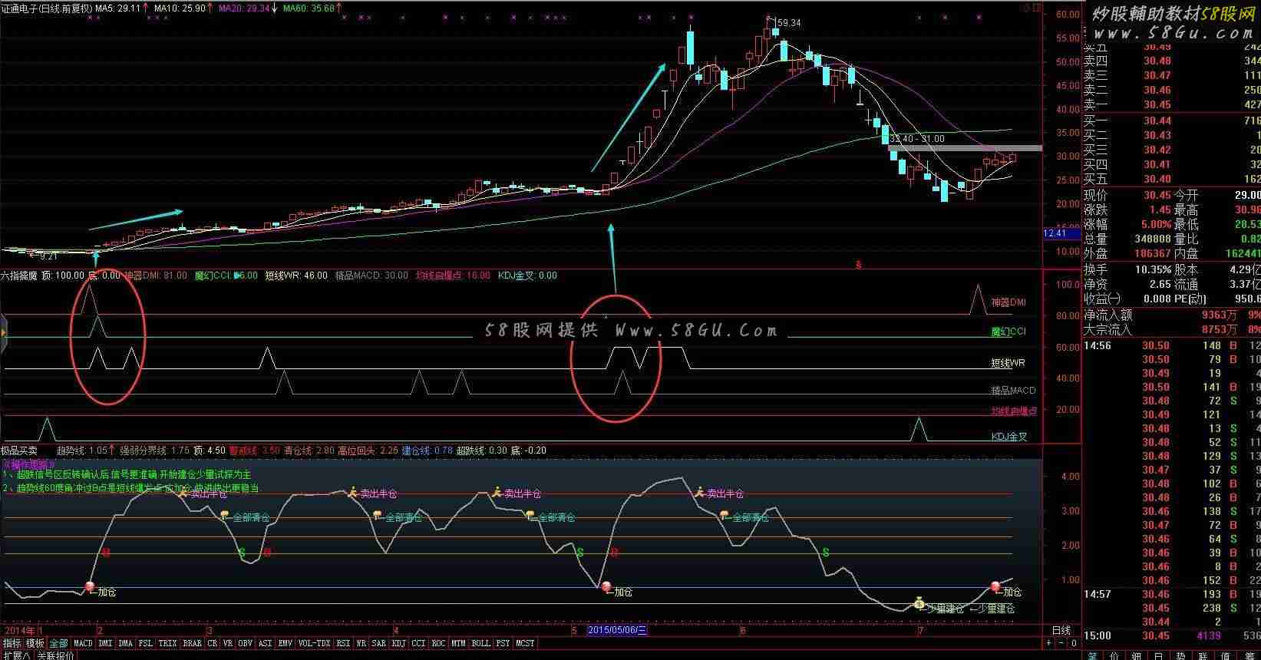Select the VOL-TDX indicator tab
Viewport: 1261px width, 660px height.
click(x=314, y=643)
